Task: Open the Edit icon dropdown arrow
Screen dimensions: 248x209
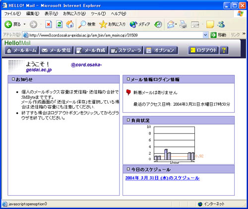Action: 202,25
